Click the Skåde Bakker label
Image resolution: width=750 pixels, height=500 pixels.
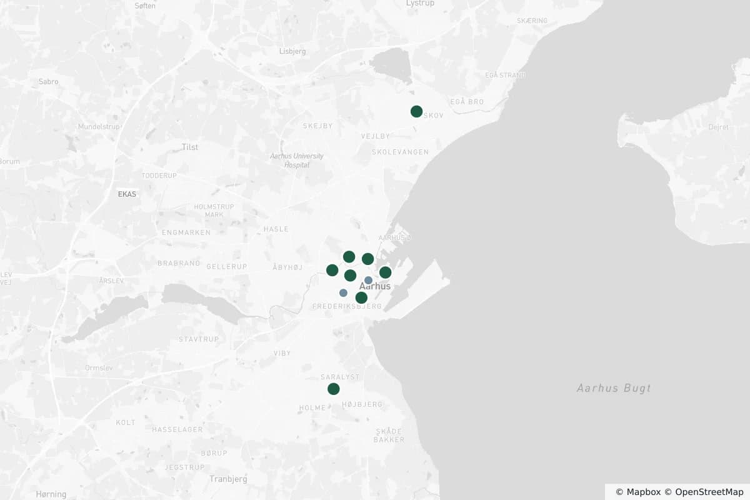coord(389,436)
